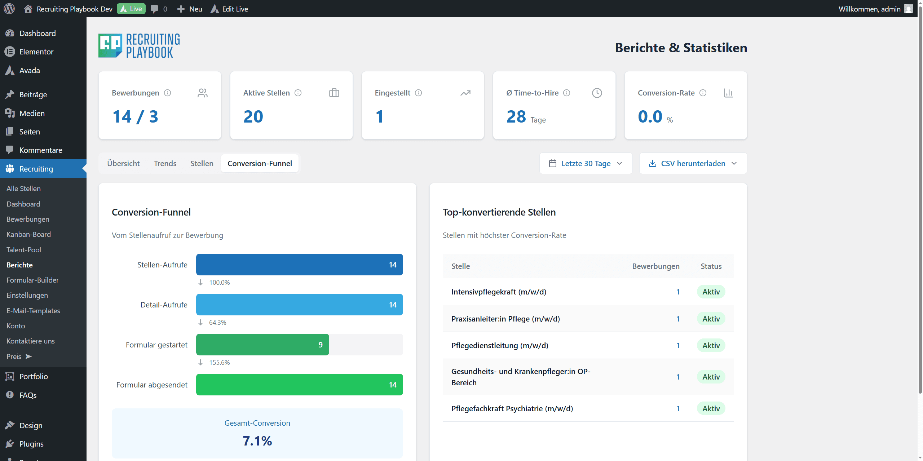
Task: Open the Letzte 30 Tage date range dropdown
Action: pos(586,163)
